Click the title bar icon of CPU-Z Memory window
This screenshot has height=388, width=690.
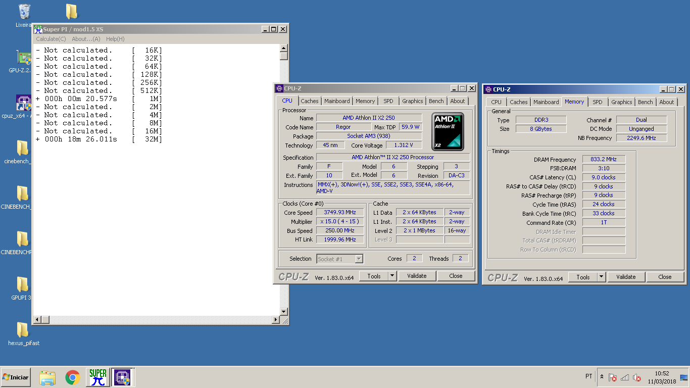click(488, 89)
